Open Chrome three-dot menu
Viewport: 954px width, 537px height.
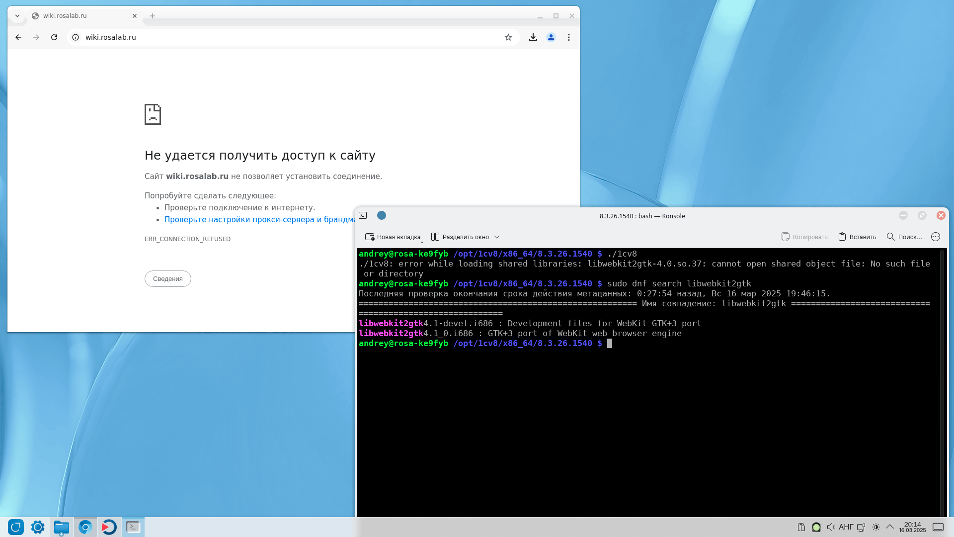[x=569, y=37]
